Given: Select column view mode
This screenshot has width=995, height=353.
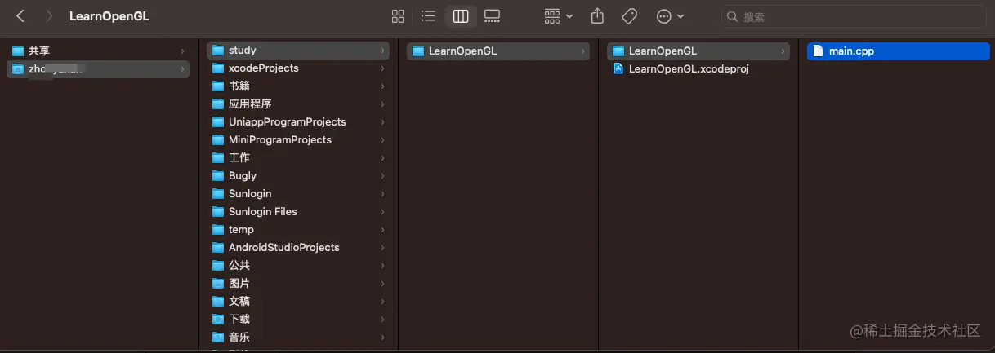Looking at the screenshot, I should point(461,16).
